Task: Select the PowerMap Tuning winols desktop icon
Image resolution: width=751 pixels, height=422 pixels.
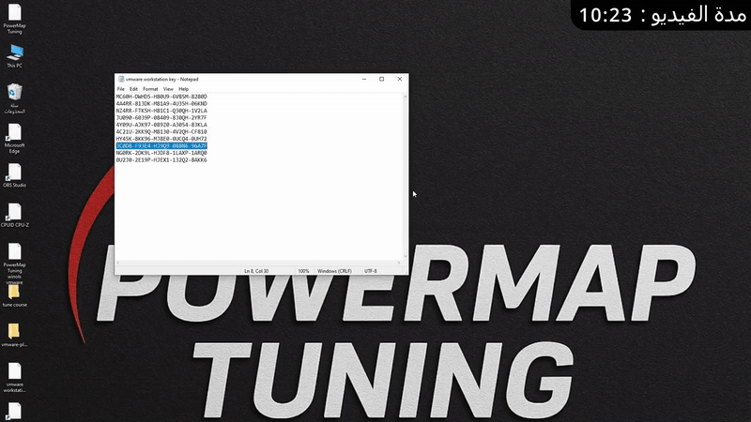Action: (x=14, y=252)
